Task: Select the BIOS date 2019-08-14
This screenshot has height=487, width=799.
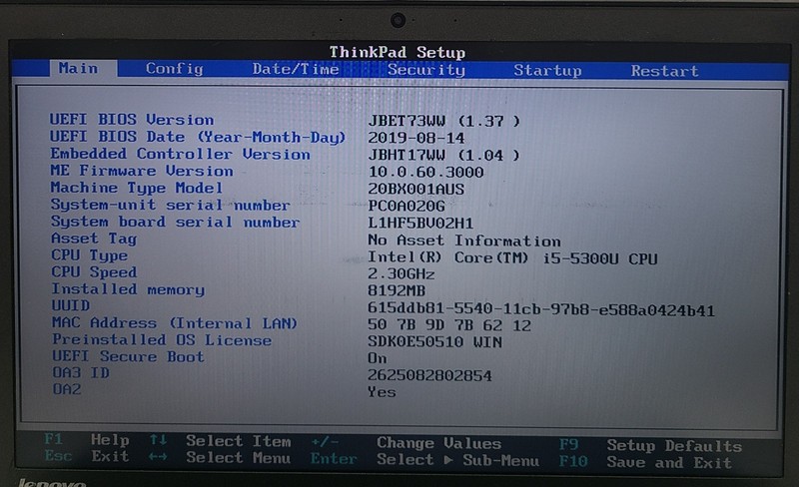Action: pos(416,138)
